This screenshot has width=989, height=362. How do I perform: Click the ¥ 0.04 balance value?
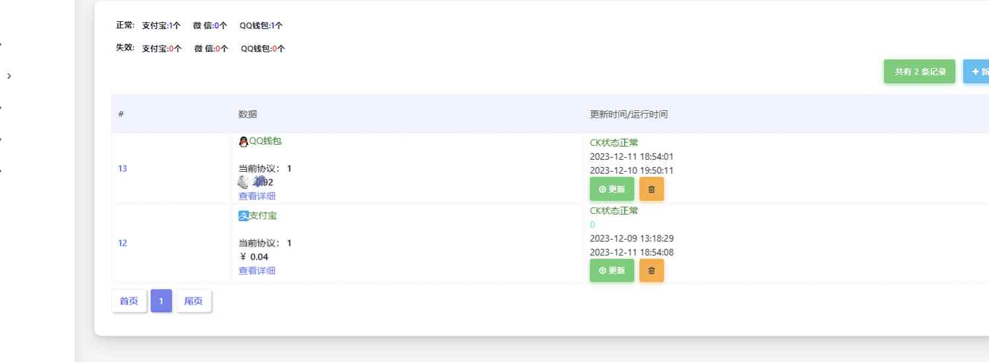point(254,257)
